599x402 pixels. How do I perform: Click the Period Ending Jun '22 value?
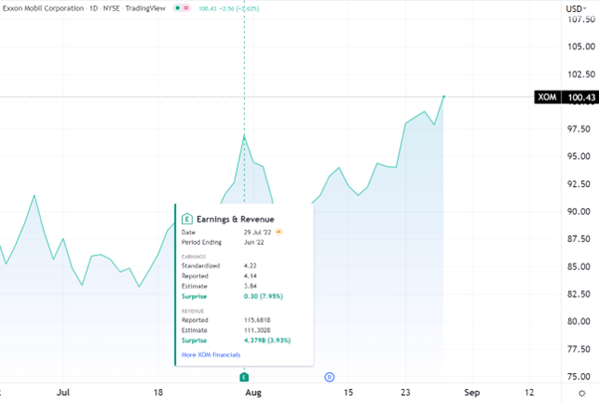254,242
